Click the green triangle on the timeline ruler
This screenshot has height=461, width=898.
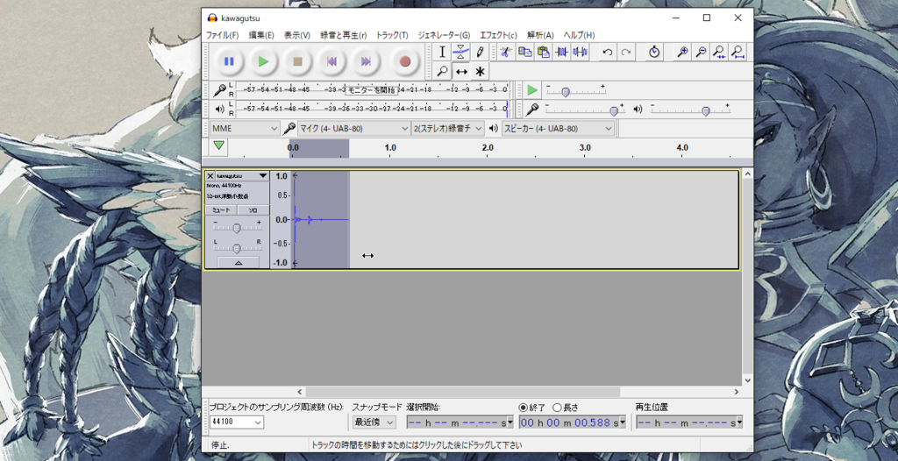[x=218, y=145]
